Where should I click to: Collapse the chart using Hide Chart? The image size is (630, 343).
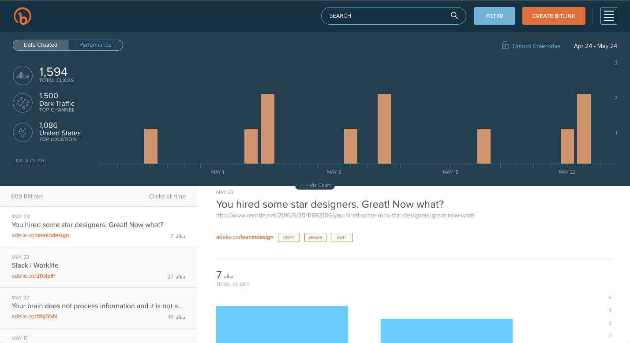tap(315, 185)
